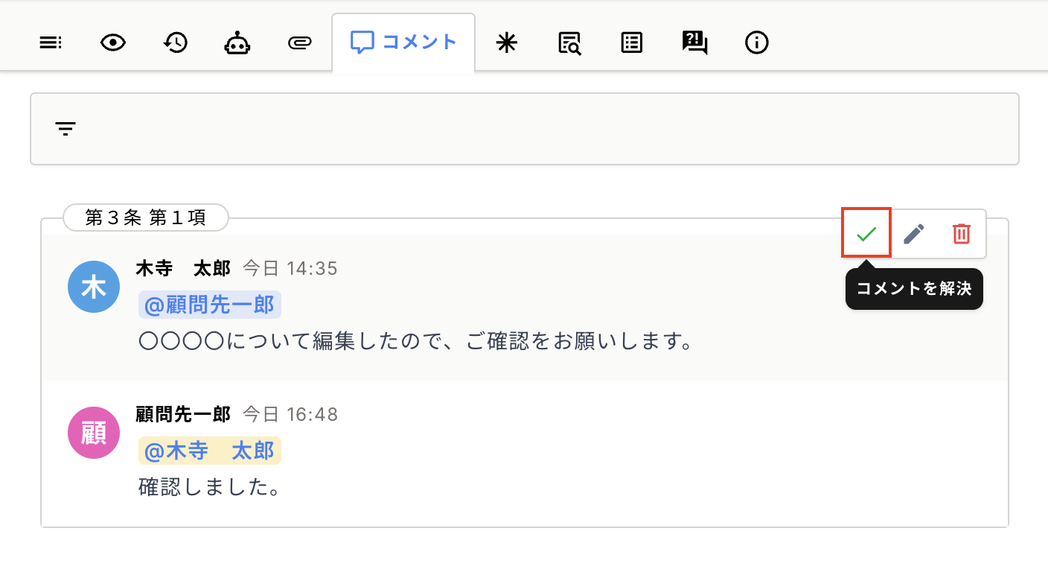The image size is (1048, 569).
Task: Click the pink 顧 user avatar
Action: click(94, 433)
